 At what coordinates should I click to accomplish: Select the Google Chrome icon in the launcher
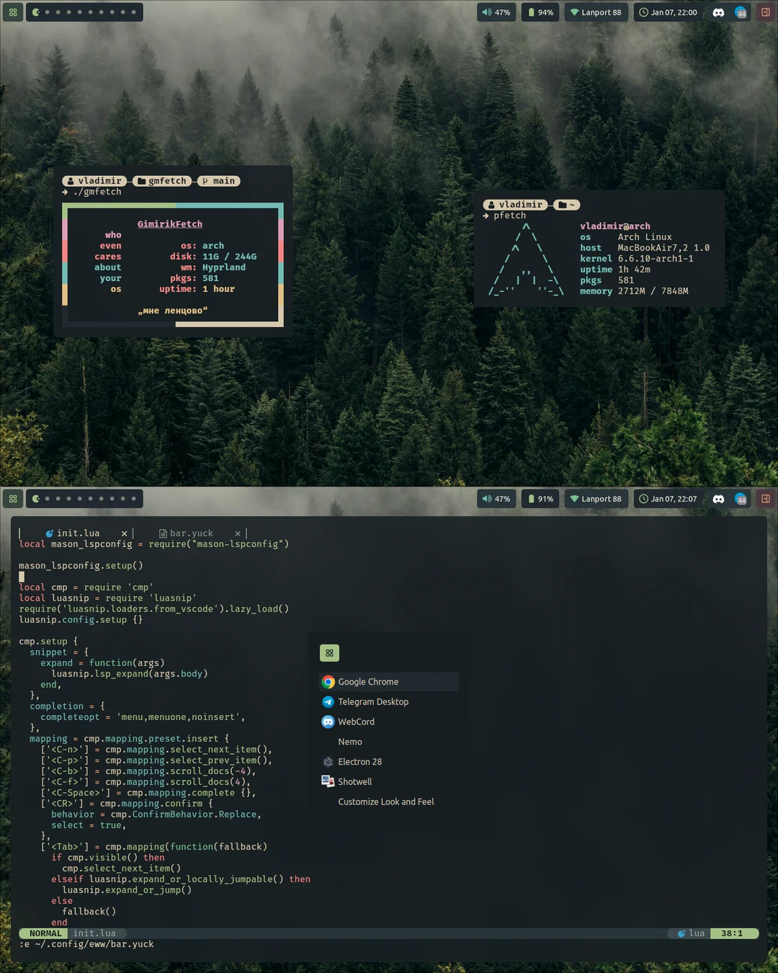coord(328,681)
